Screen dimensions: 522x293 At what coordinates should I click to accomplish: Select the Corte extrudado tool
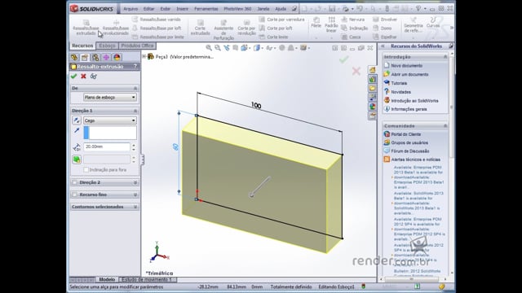200,28
